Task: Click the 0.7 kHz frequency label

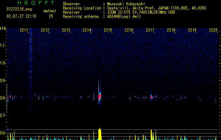Action: click(x=3, y=115)
